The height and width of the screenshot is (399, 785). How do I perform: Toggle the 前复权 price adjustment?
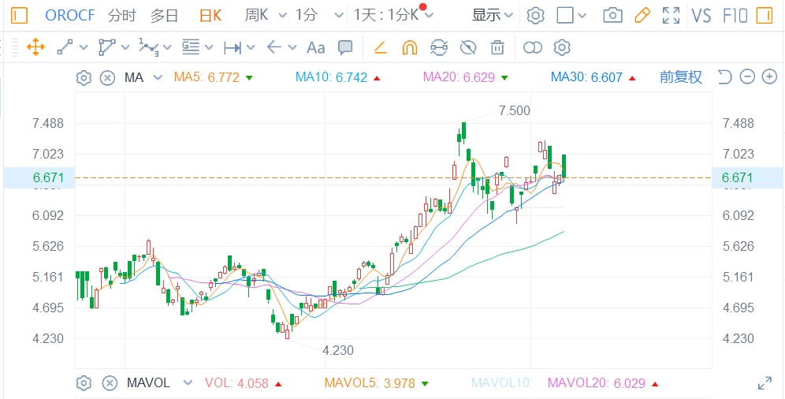click(680, 77)
